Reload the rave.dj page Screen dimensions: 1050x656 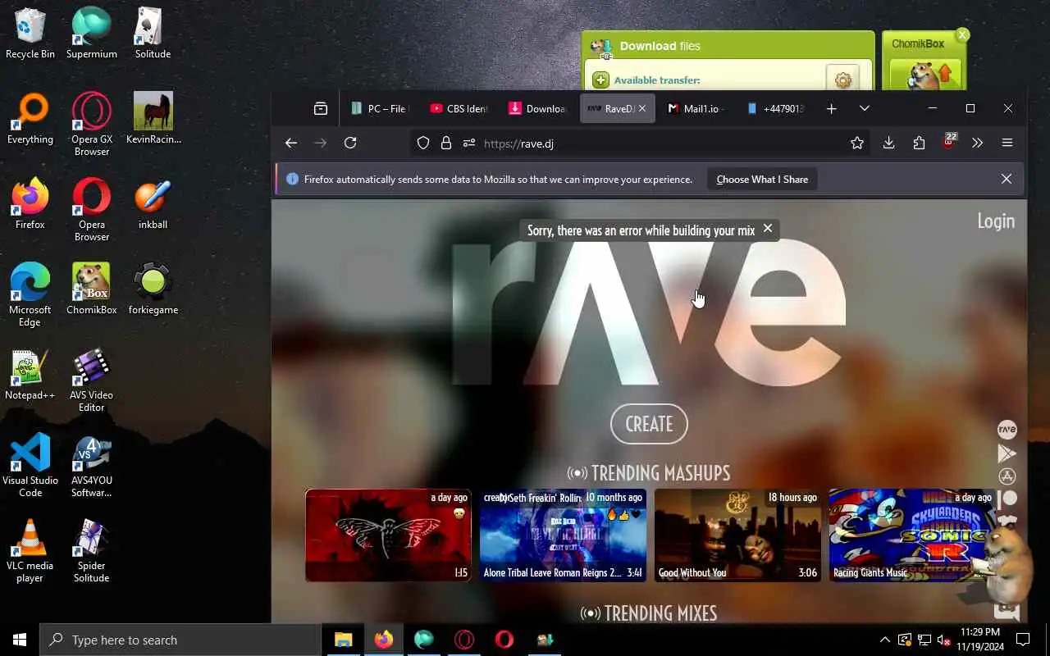[350, 143]
